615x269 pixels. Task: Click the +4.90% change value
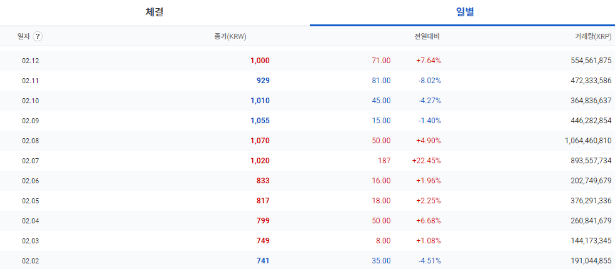tap(428, 140)
